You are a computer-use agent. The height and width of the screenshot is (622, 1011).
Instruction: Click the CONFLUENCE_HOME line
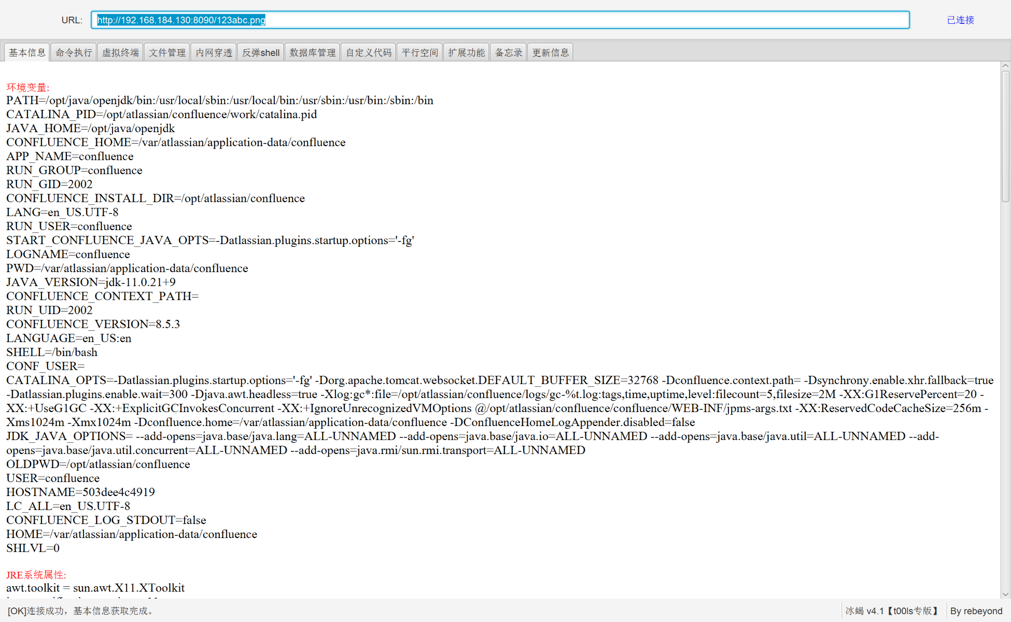click(x=176, y=142)
